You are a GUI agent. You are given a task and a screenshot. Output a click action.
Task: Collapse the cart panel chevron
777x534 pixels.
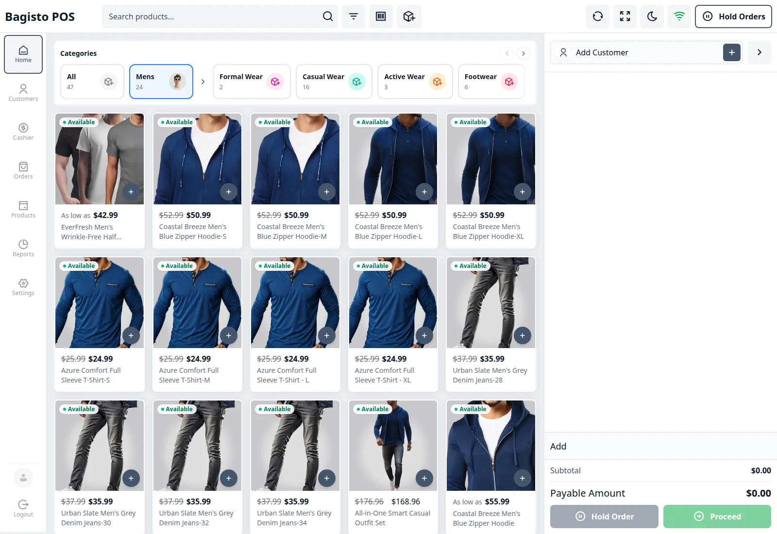click(760, 52)
